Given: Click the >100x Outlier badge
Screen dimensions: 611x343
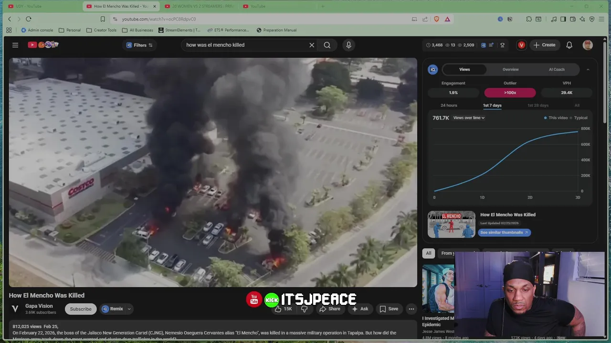Looking at the screenshot, I should pyautogui.click(x=510, y=92).
